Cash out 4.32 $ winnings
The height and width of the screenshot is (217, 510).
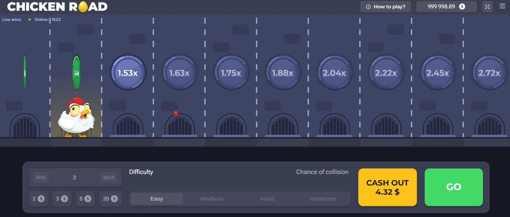coord(387,187)
